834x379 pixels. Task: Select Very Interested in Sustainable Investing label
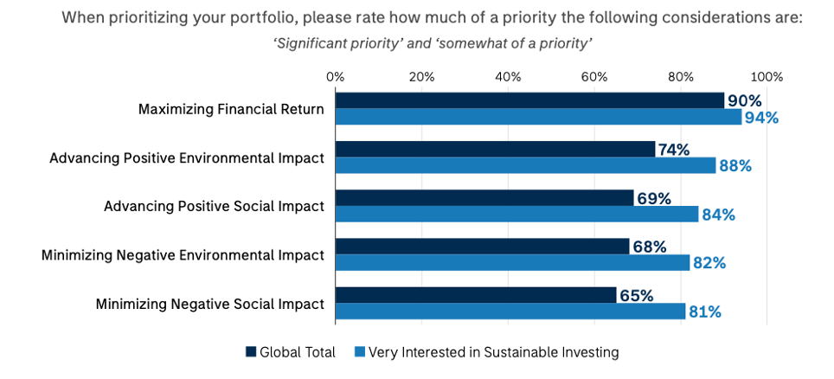(x=493, y=352)
